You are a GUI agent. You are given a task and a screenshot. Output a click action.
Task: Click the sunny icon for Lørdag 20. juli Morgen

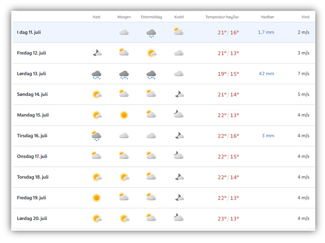[x=124, y=218]
